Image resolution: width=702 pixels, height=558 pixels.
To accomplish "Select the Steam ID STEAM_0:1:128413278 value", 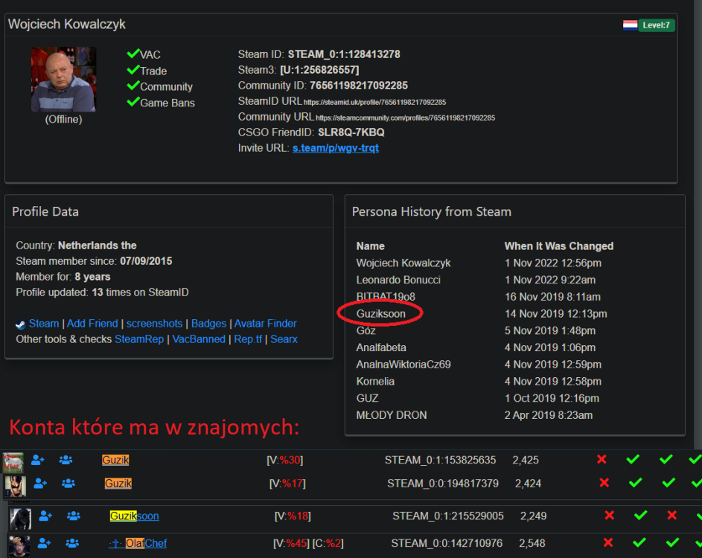I will click(344, 54).
